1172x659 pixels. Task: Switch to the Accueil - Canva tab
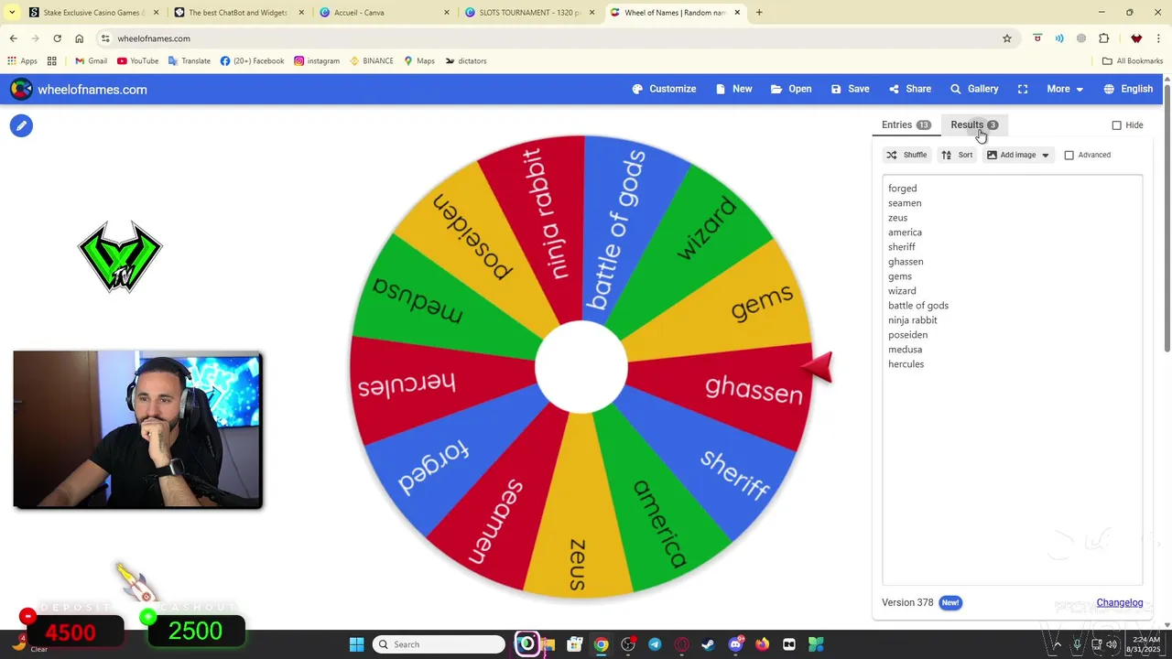click(x=385, y=13)
